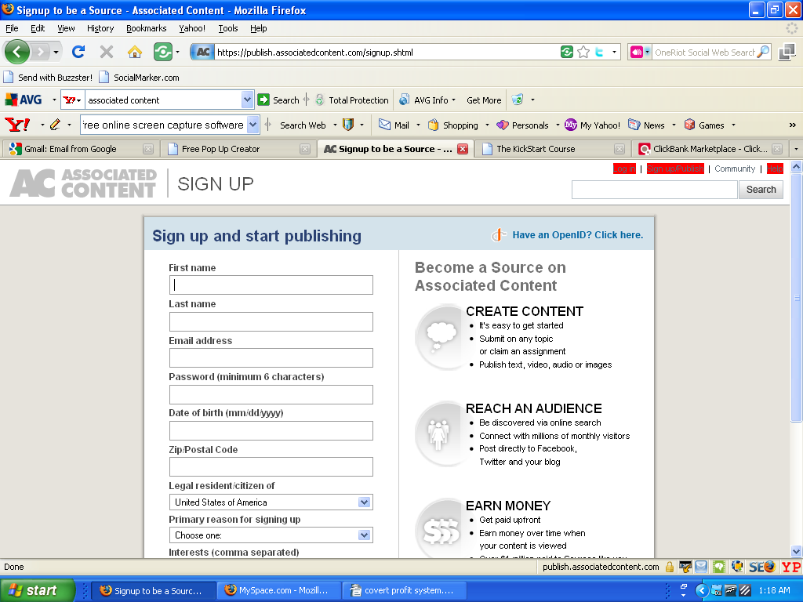Click the bookmark star icon in address bar
The image size is (803, 602).
click(583, 53)
